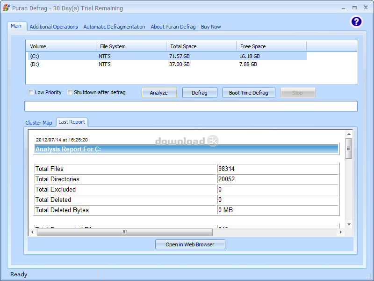This screenshot has height=281, width=374.
Task: Click the report's horizontal scrollbar thumb
Action: pos(125,232)
